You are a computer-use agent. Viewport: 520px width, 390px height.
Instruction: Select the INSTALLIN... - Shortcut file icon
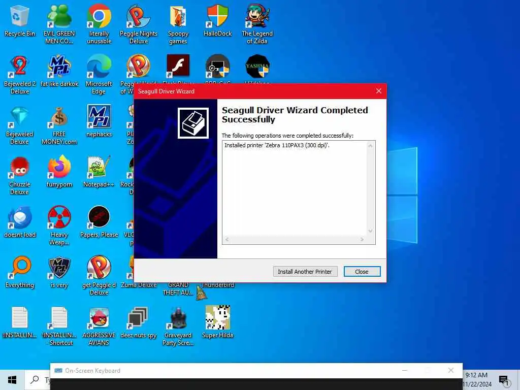[x=59, y=326]
